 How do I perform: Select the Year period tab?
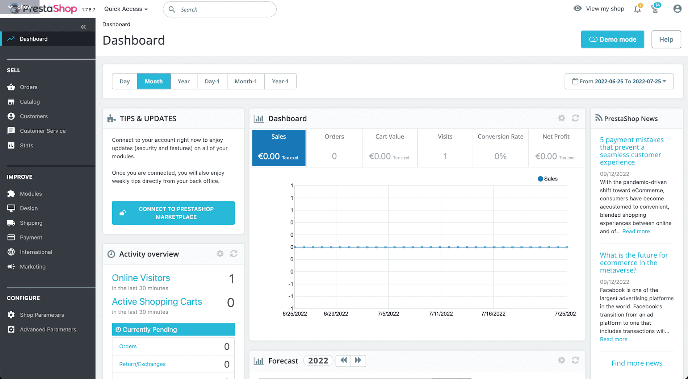[x=184, y=81]
